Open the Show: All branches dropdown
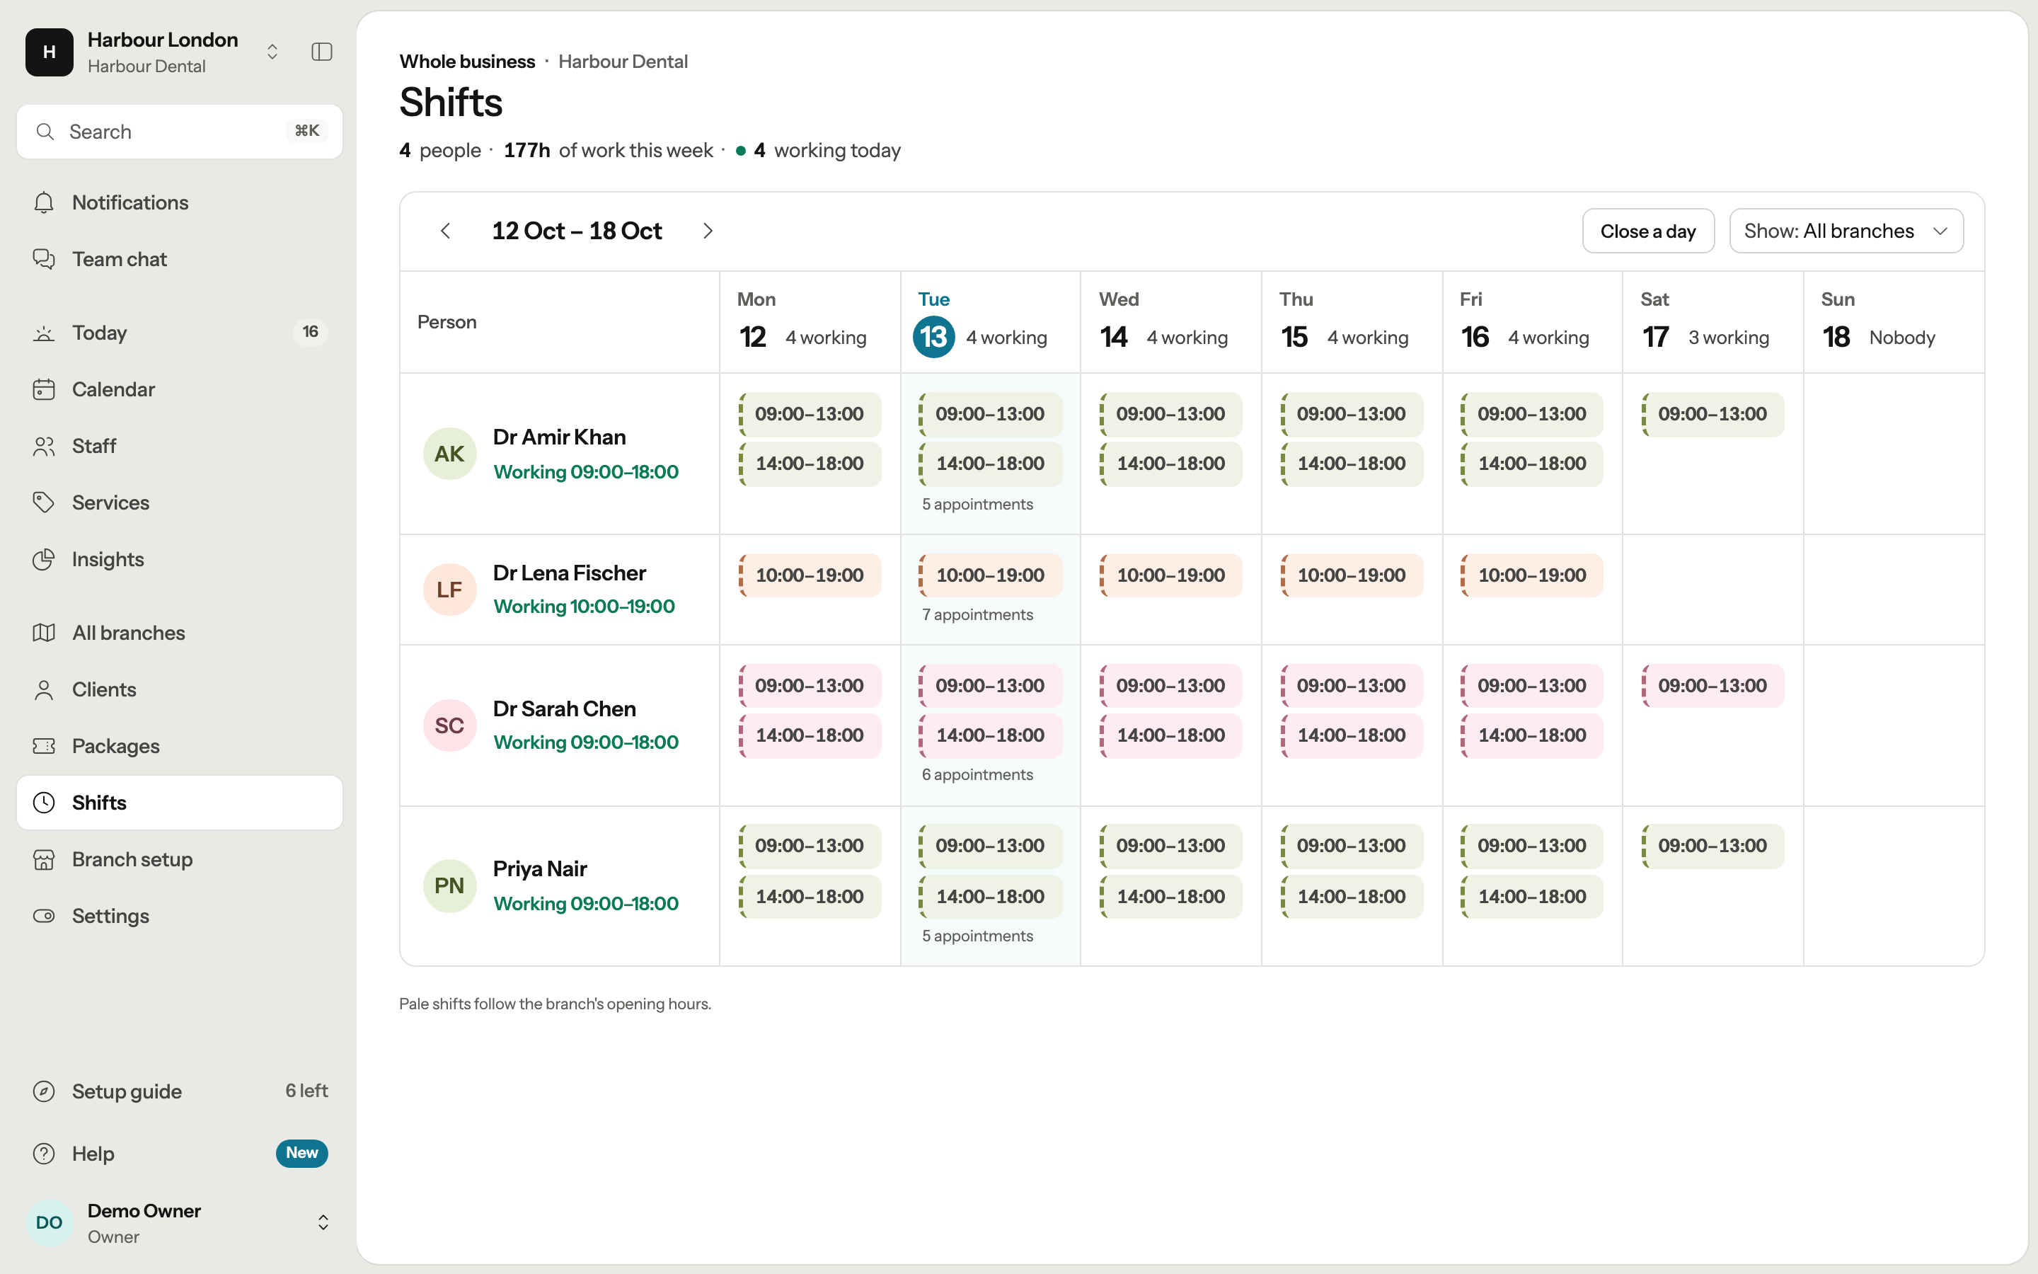 (x=1846, y=231)
